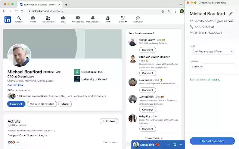Open My Network section
Image resolution: width=239 pixels, height=149 pixels.
point(48,19)
